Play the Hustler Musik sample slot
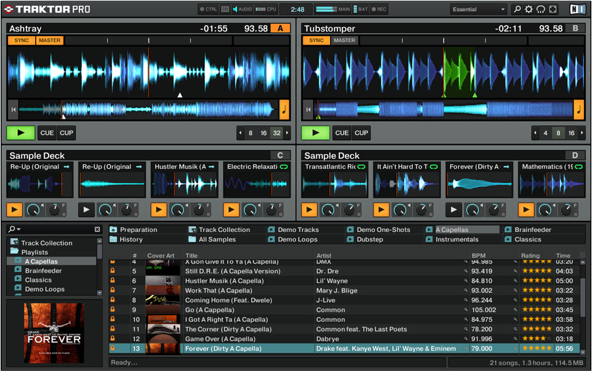Screen dimensions: 592x371 [159, 210]
